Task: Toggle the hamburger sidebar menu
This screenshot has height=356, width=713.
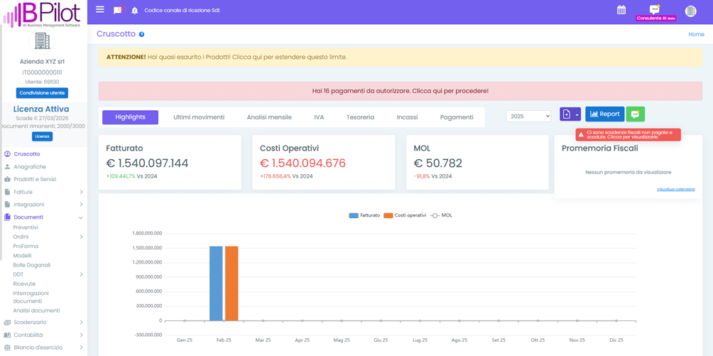Action: click(x=100, y=10)
